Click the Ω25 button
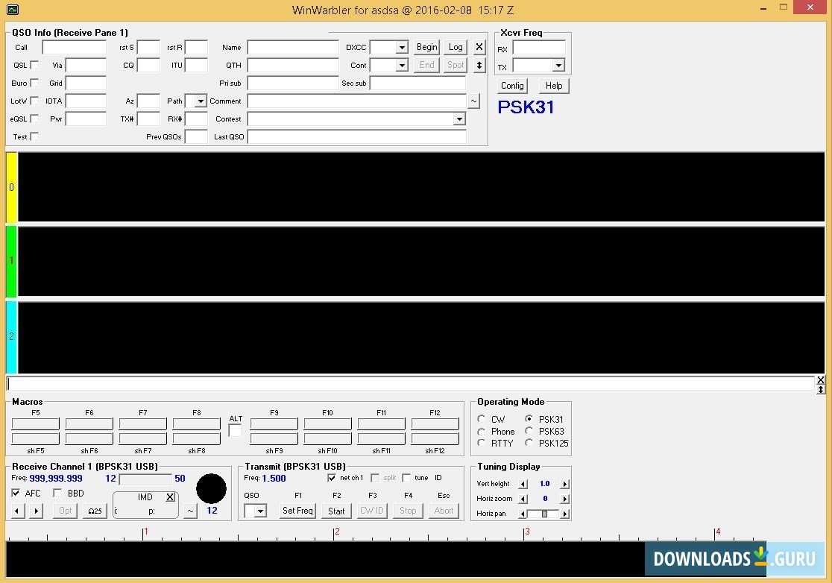This screenshot has height=583, width=832. [95, 511]
